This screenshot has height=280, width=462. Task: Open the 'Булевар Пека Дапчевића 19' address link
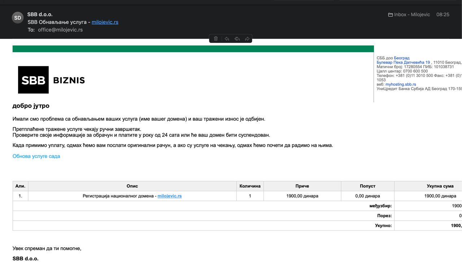(x=403, y=62)
